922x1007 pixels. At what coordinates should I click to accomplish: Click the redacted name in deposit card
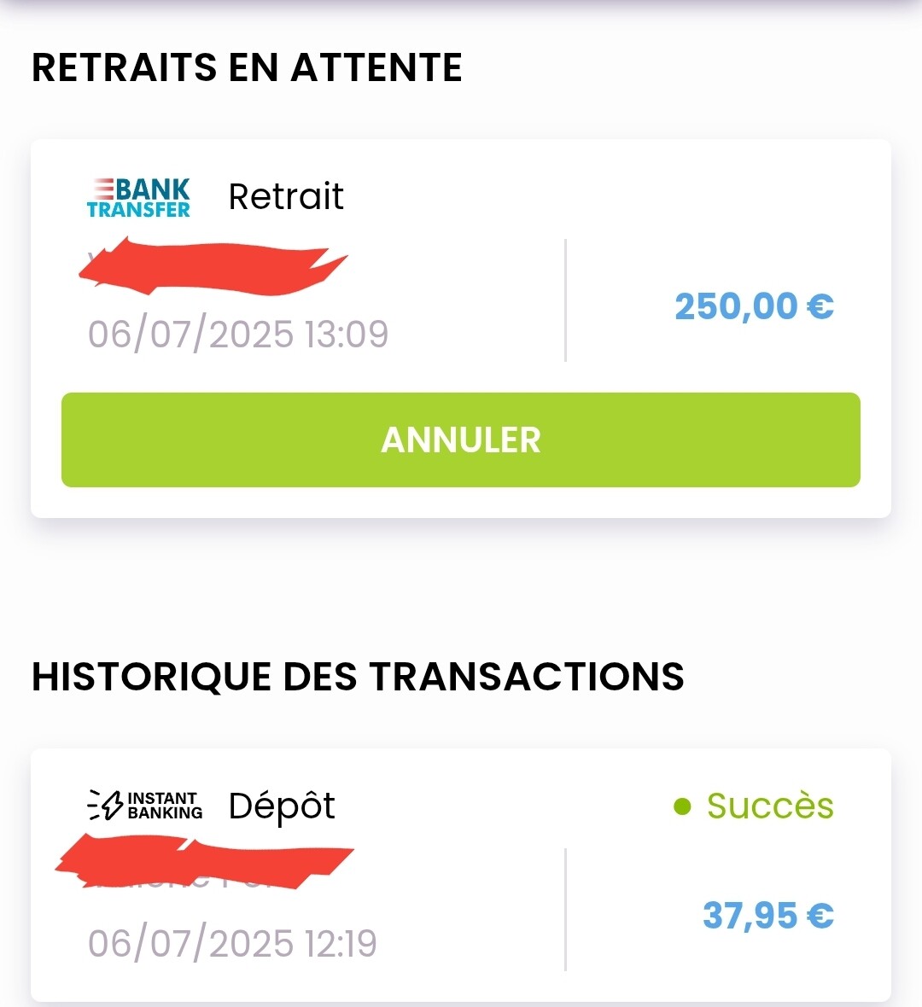204,861
